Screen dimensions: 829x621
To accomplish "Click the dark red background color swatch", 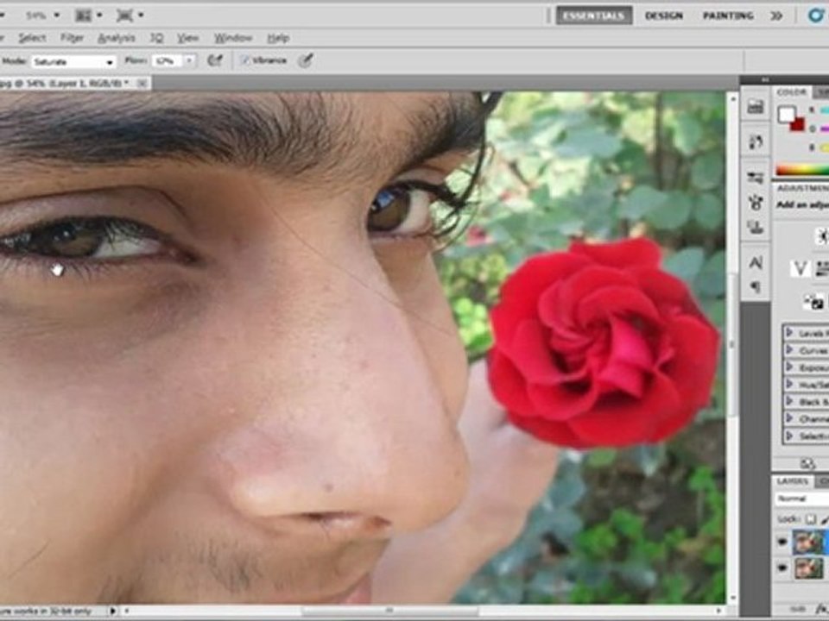I will [797, 124].
